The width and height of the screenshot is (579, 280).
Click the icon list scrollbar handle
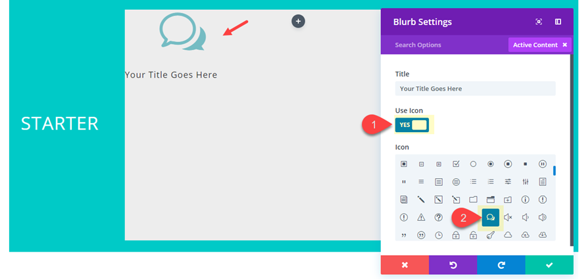554,171
